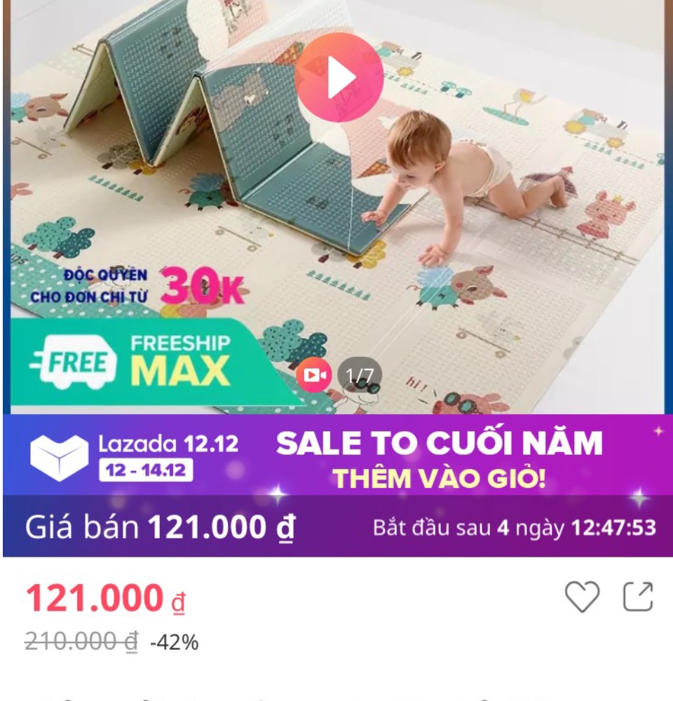The image size is (673, 701).
Task: Tap the heart wishlist icon
Action: [x=582, y=597]
